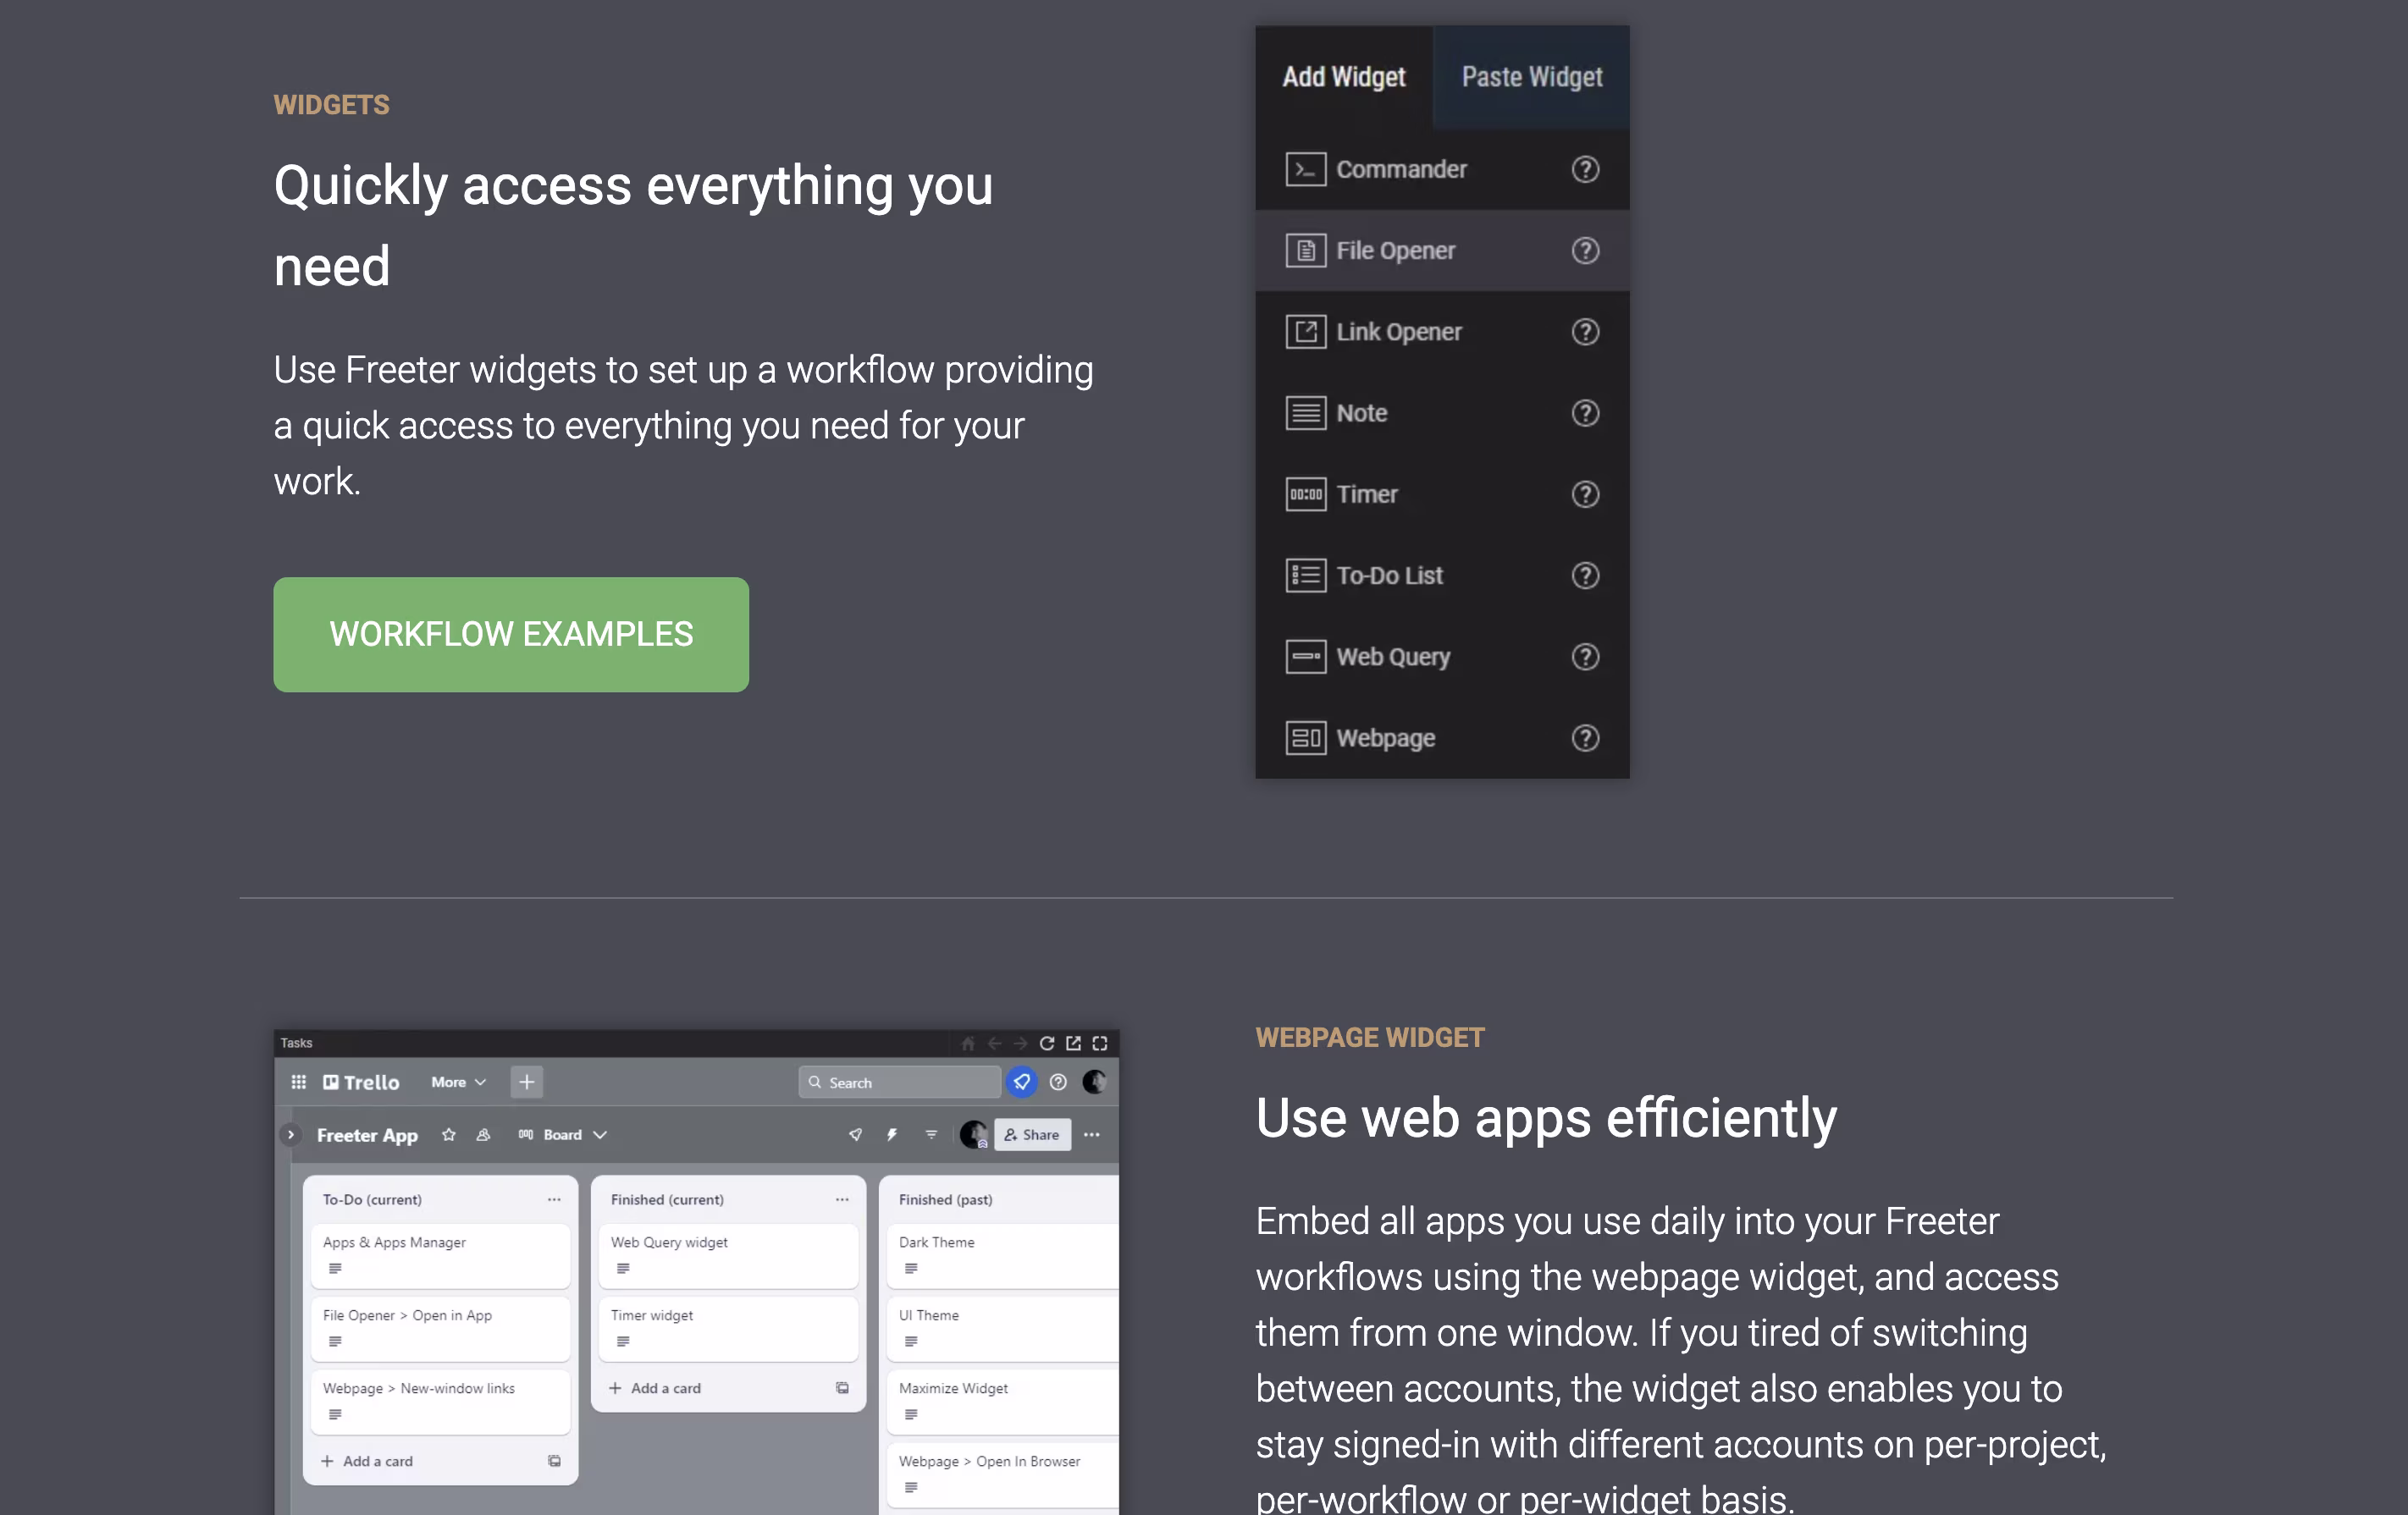This screenshot has width=2408, height=1515.
Task: Open help for the File Opener widget
Action: click(1584, 250)
